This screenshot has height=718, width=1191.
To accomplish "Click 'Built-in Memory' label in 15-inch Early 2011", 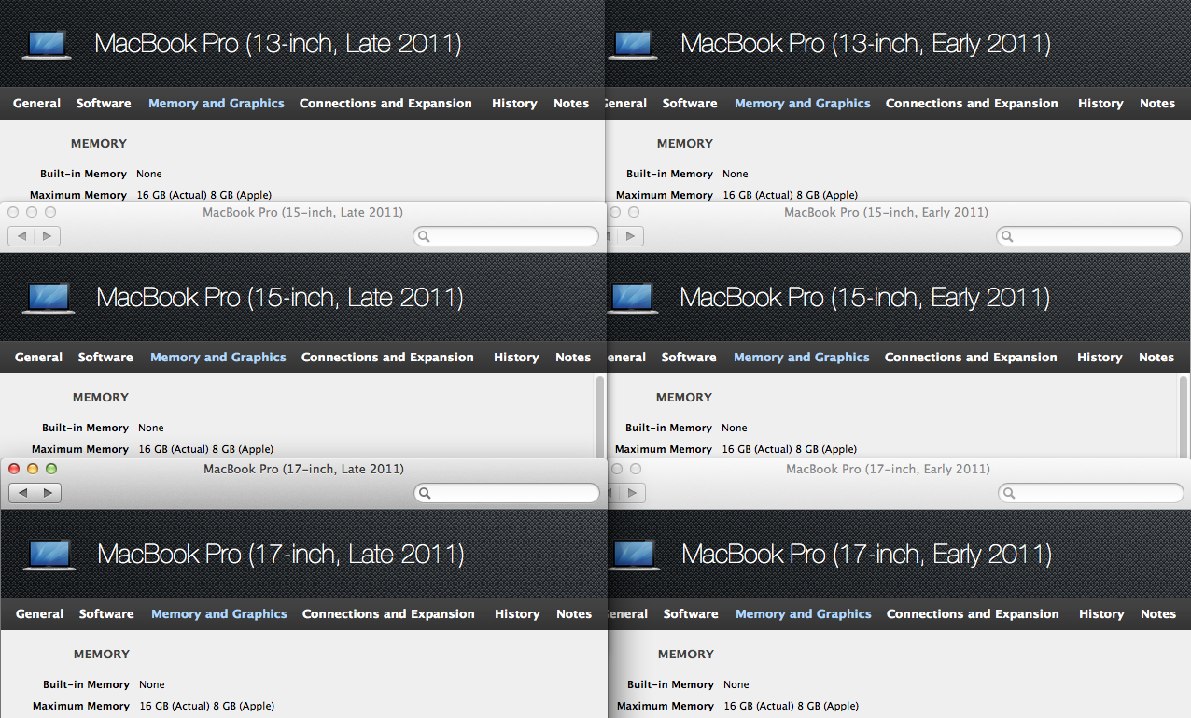I will pyautogui.click(x=669, y=429).
